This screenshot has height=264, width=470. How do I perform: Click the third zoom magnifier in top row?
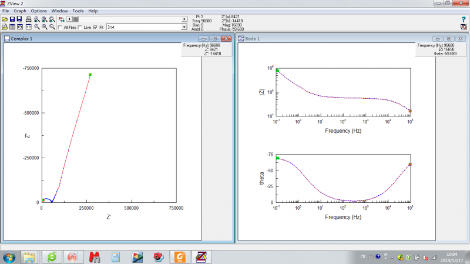52,19
